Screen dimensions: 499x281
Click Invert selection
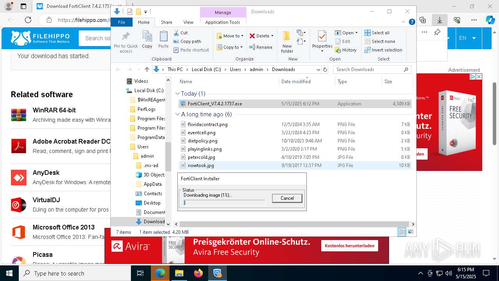point(383,50)
